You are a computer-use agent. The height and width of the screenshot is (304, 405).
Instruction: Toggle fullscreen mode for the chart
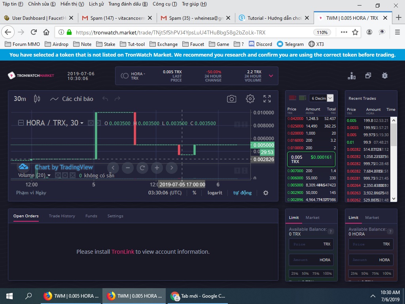click(x=267, y=99)
